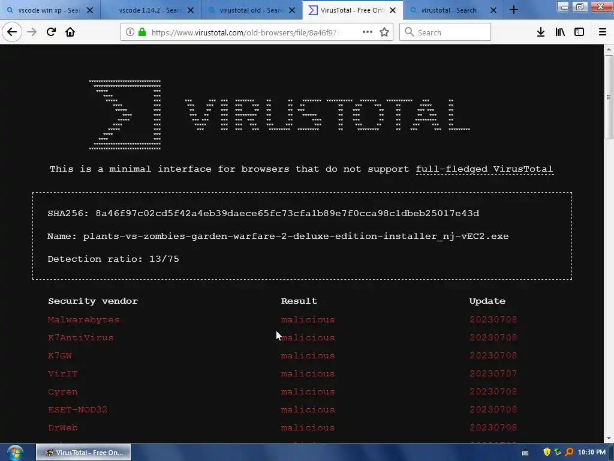
Task: Open page actions three-dot menu
Action: tap(368, 32)
